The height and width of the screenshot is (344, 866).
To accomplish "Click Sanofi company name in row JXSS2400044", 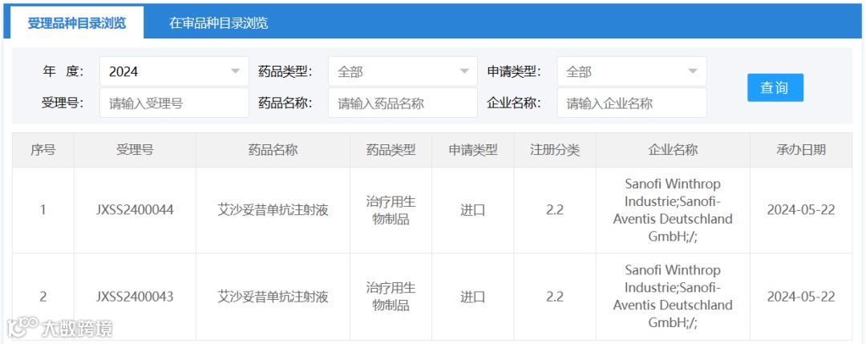I will click(673, 210).
